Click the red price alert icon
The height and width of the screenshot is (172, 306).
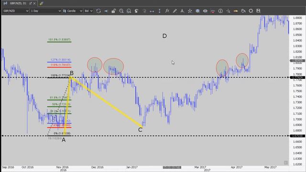click(x=212, y=11)
